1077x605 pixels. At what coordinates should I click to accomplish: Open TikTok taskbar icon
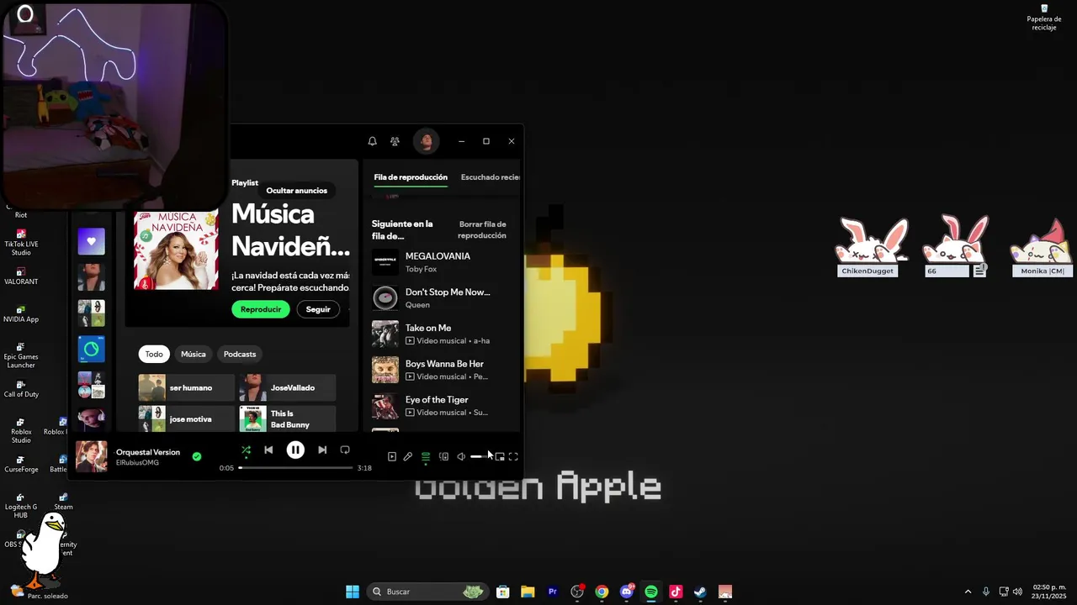676,592
